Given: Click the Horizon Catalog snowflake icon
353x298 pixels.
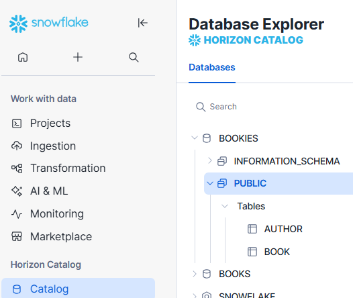Looking at the screenshot, I should [195, 40].
